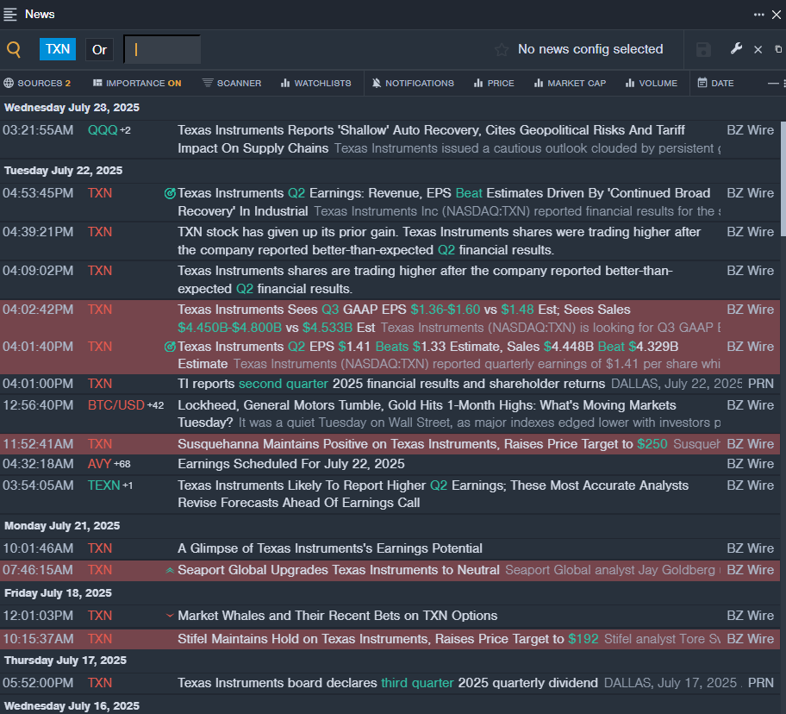This screenshot has width=786, height=714.
Task: Open the TI reports second quarter release
Action: pyautogui.click(x=391, y=384)
